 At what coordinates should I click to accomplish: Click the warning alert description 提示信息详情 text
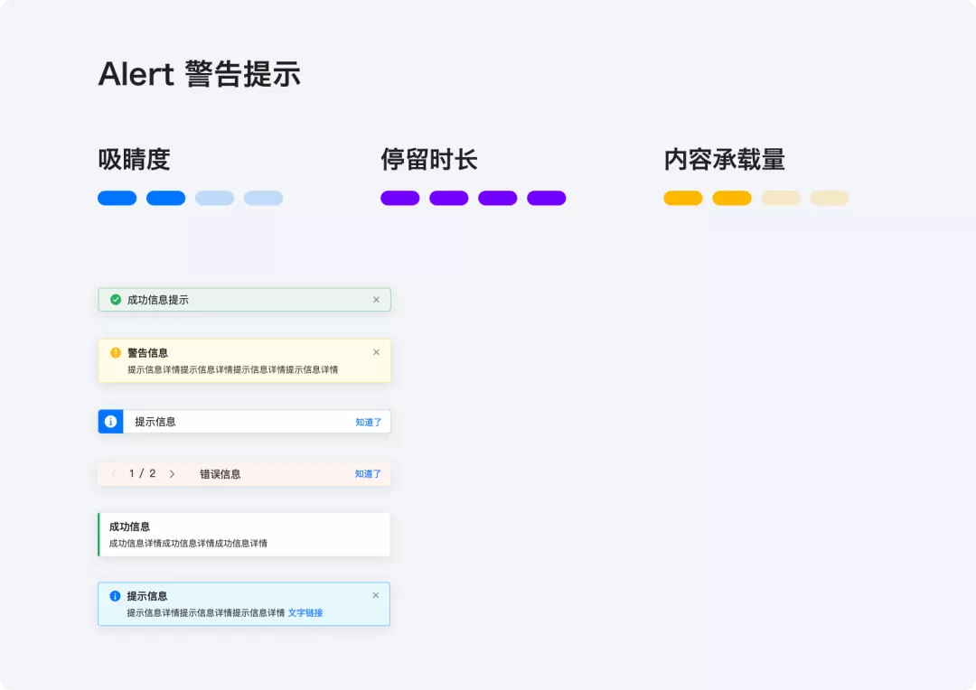[x=233, y=369]
